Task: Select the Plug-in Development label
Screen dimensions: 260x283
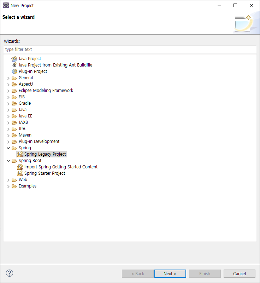Action: (39, 141)
